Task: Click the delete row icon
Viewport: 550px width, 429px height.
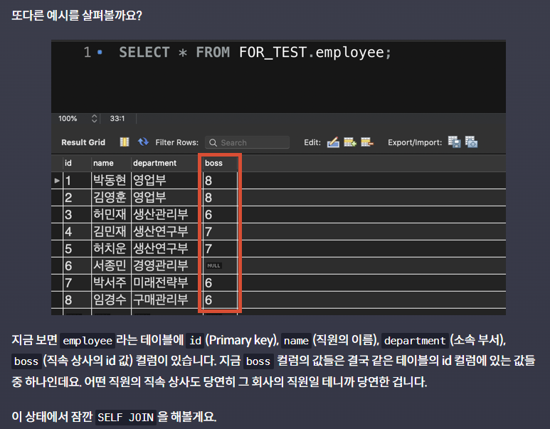Action: [367, 142]
